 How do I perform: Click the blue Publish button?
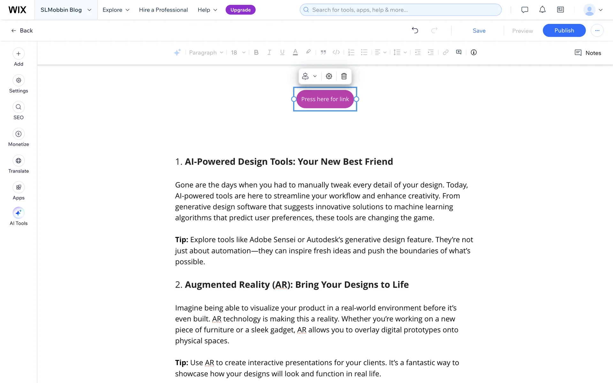pyautogui.click(x=564, y=30)
